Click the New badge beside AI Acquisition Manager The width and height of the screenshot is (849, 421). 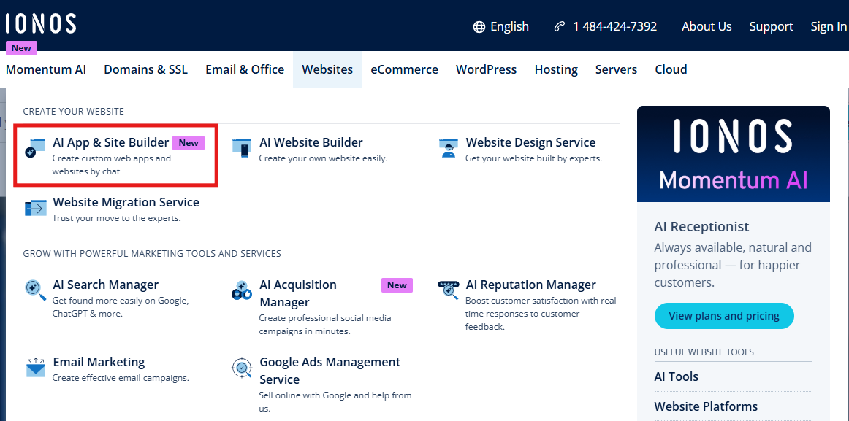tap(397, 285)
